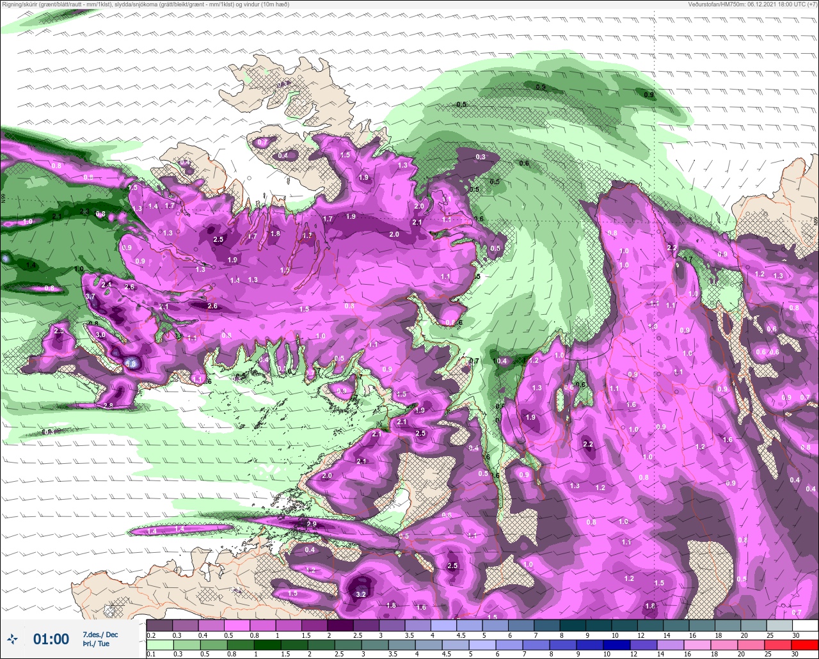Viewport: 819px width, 659px height.
Task: Click the lower legend dark blue swatch at 10
Action: [616, 645]
